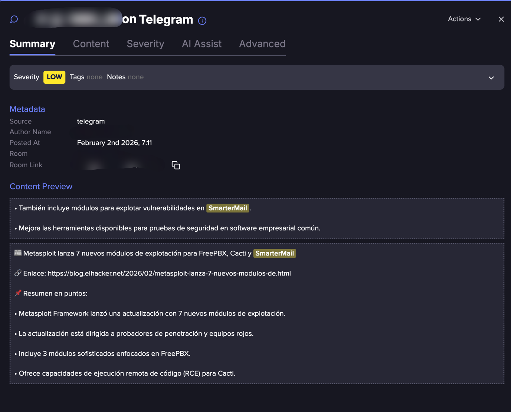Open the Advanced tab
The height and width of the screenshot is (412, 511).
[x=262, y=44]
